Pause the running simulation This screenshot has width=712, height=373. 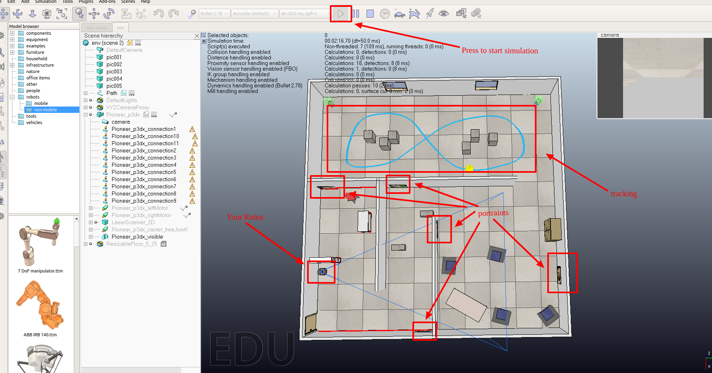coord(355,13)
